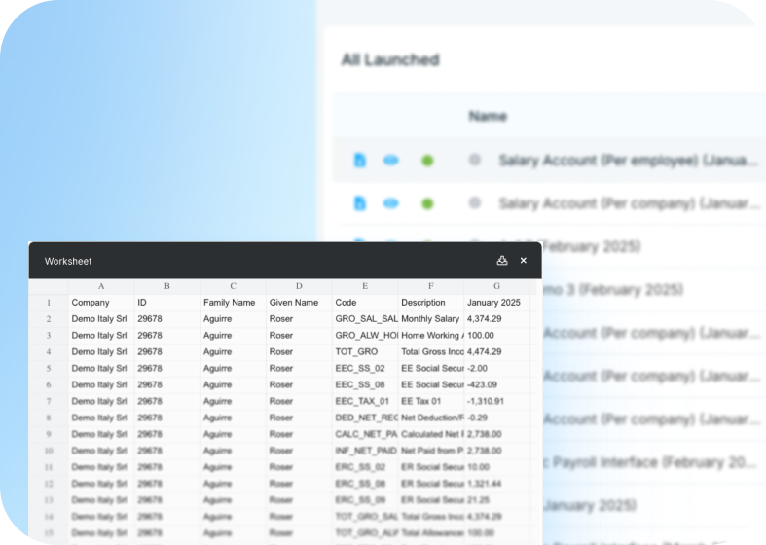The width and height of the screenshot is (766, 545).
Task: Sort list by the Name column header
Action: (488, 116)
